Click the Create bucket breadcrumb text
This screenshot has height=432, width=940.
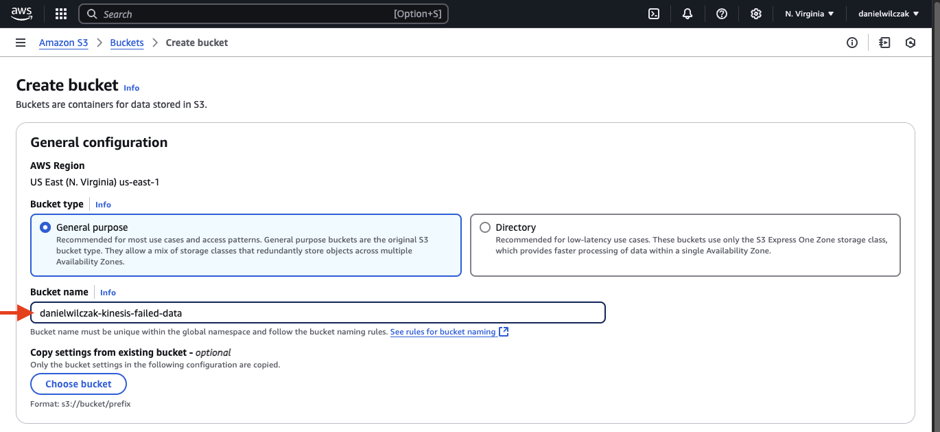[197, 43]
